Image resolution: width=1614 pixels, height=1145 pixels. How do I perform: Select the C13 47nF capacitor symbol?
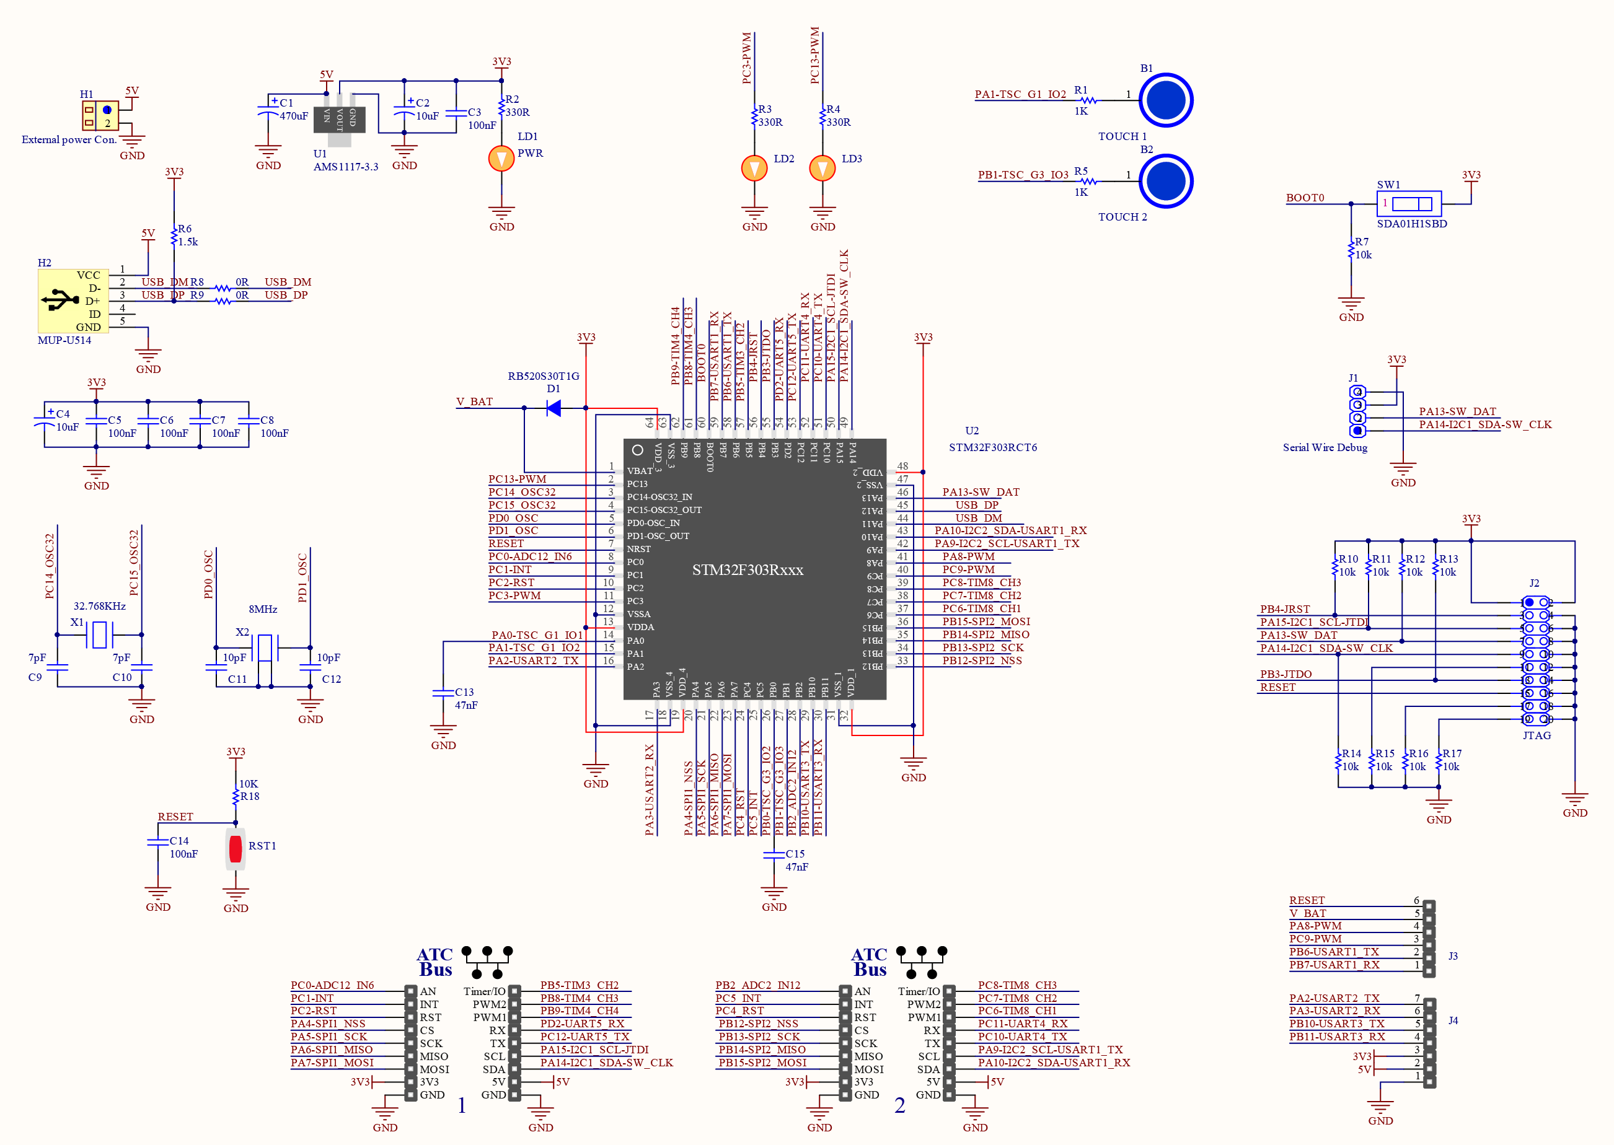(x=443, y=693)
